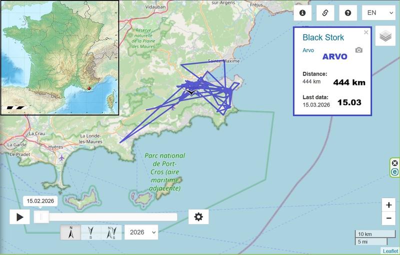This screenshot has width=400, height=255.
Task: Click the Parc national de Port-Cros label
Action: point(165,172)
